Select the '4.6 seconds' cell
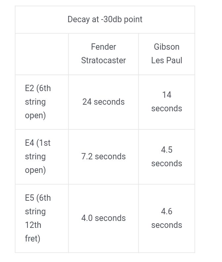 coord(167,218)
